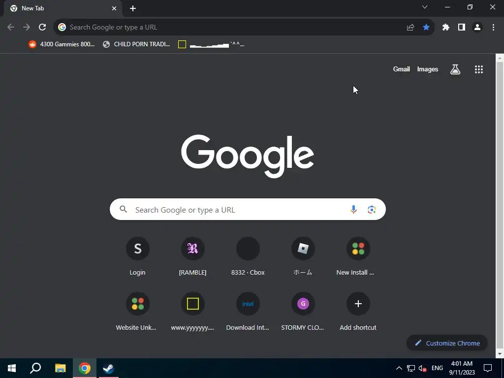Open the Chrome three-dot menu
Viewport: 504px width, 378px height.
(493, 28)
